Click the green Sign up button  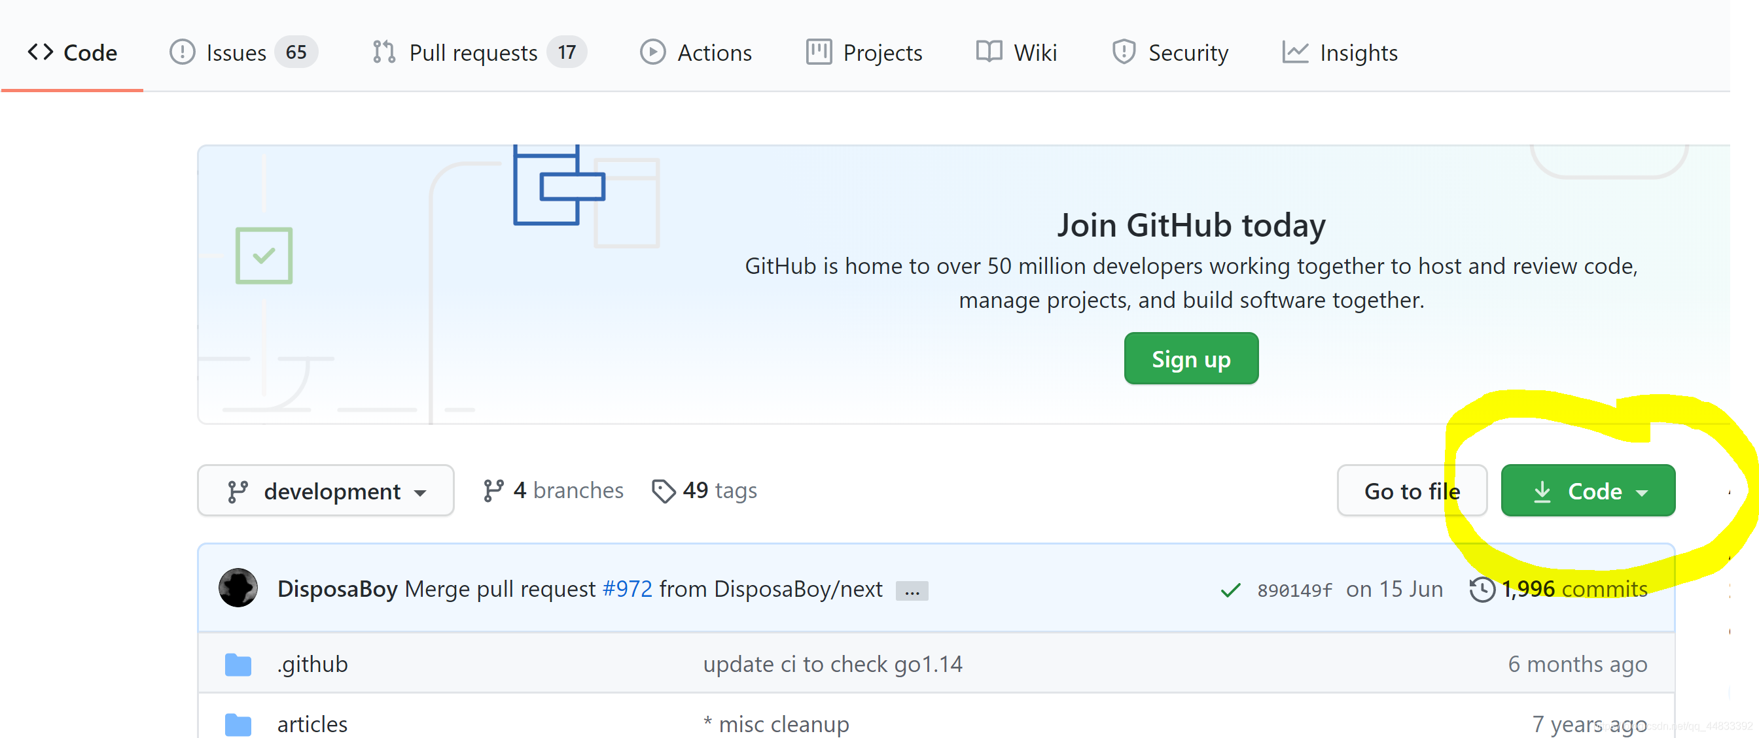coord(1191,359)
